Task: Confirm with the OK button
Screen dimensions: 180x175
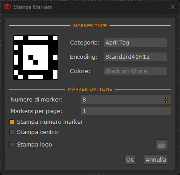Action: (x=130, y=160)
